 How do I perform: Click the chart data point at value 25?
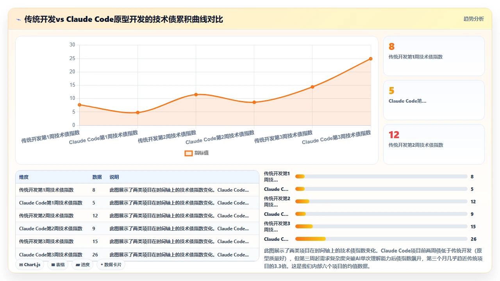370,59
